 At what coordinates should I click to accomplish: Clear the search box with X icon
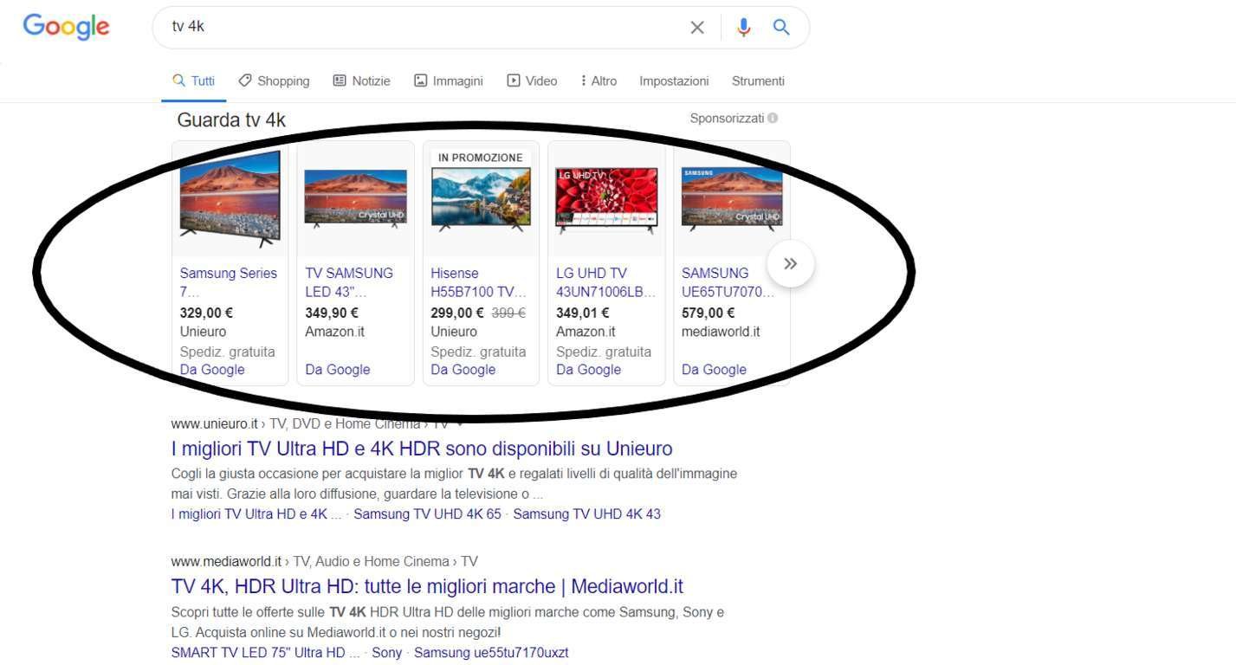tap(697, 28)
